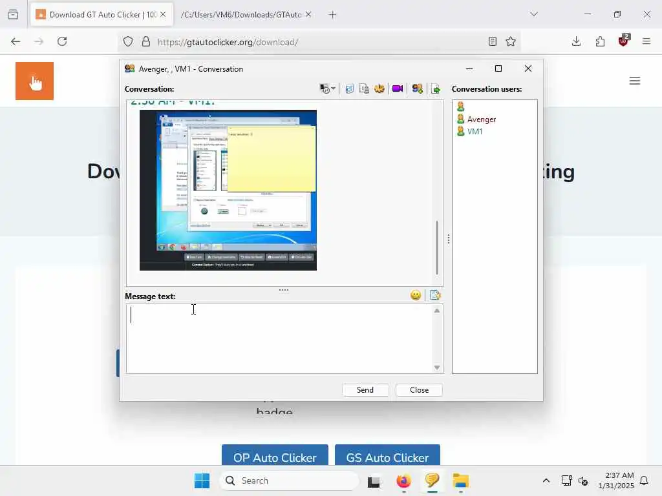
Task: Click the gray document toolbar icon
Action: coord(364,89)
